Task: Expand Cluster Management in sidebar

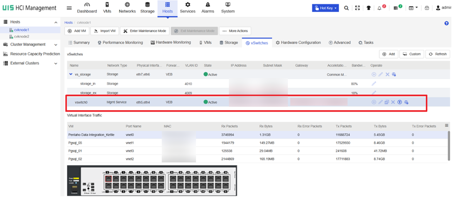Action: (x=56, y=45)
